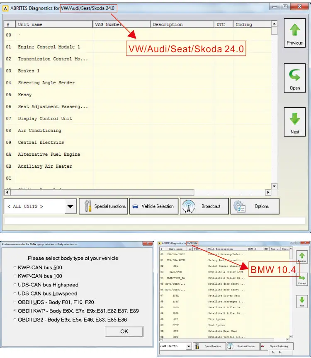Viewport: 311px width, 358px height.
Task: Select the Steering Angle Sender row
Action: [x=138, y=82]
